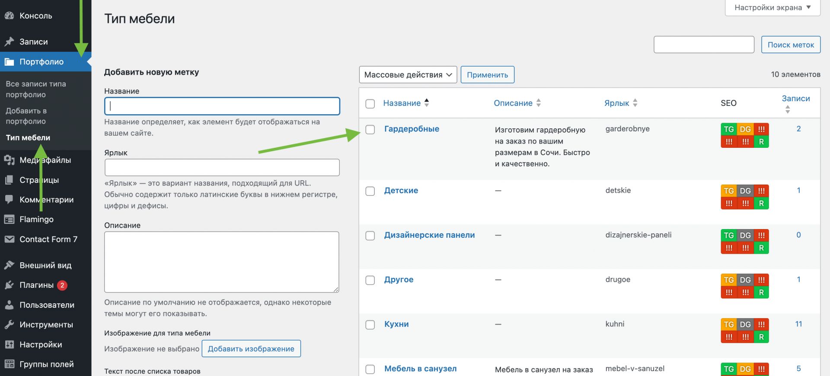Click the Comments bubble icon
This screenshot has width=830, height=376.
[x=9, y=200]
